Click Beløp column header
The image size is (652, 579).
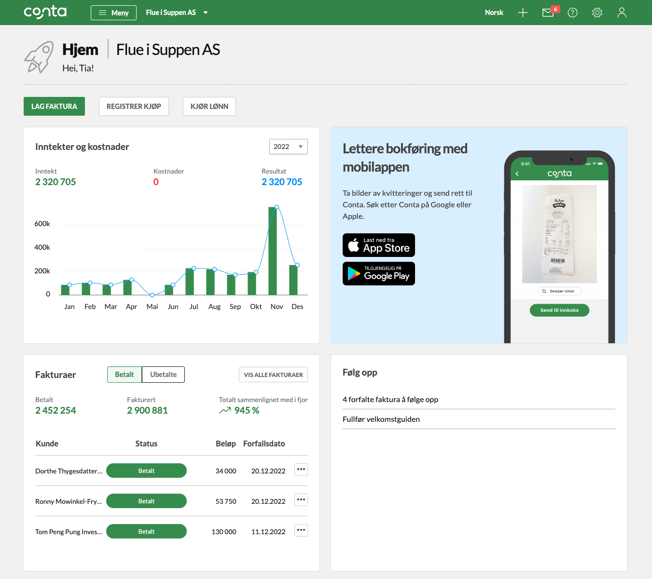point(226,444)
